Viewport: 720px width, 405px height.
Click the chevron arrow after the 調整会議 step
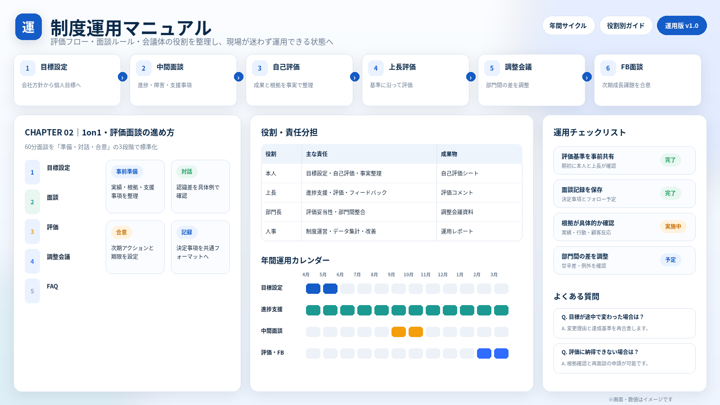(587, 77)
